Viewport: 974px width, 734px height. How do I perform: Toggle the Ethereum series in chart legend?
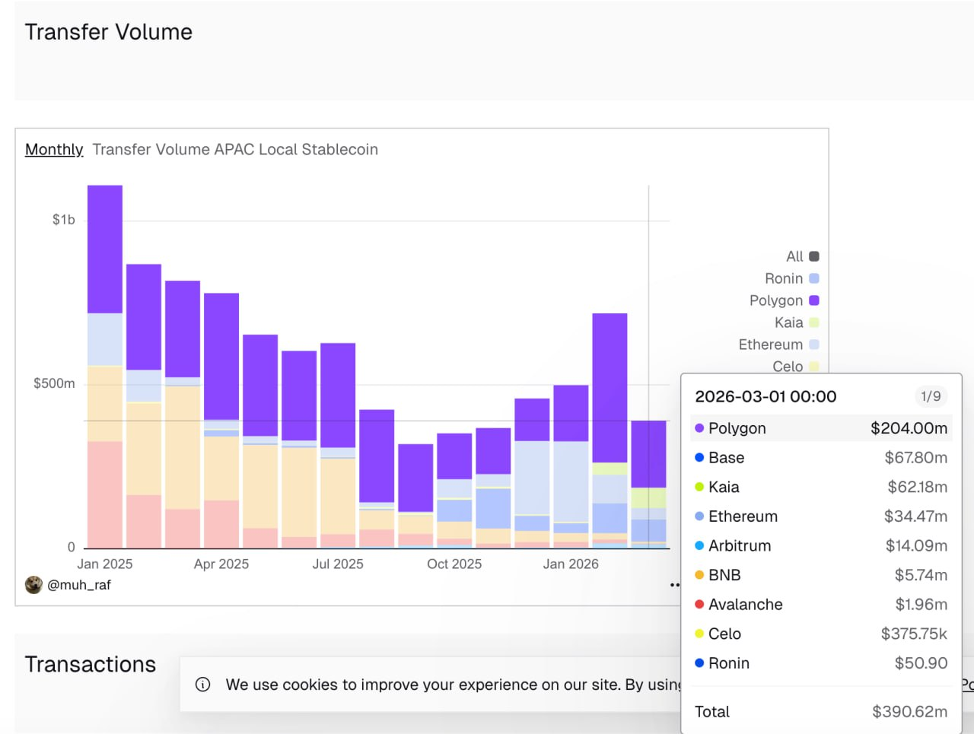778,345
